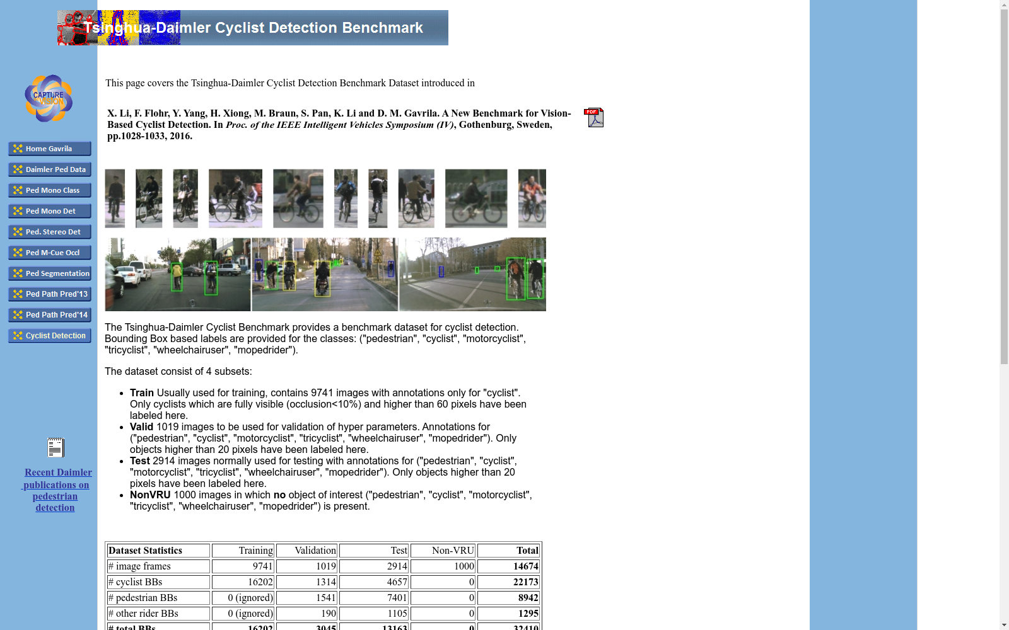Click the Dataset Statistics header cell
Viewport: 1009px width, 630px height.
coord(158,551)
